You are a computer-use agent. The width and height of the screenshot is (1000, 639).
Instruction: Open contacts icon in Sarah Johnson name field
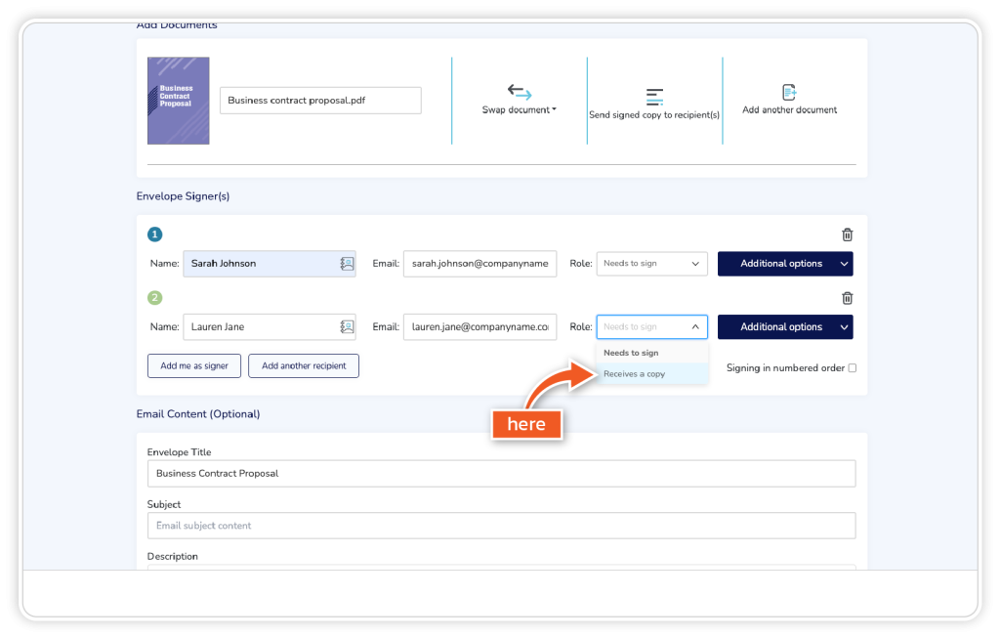[347, 264]
